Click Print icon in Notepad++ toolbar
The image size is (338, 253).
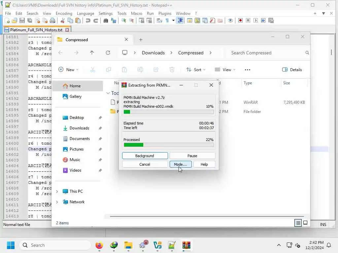(52, 21)
